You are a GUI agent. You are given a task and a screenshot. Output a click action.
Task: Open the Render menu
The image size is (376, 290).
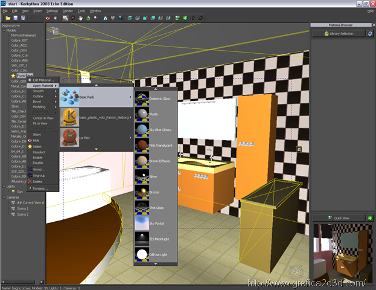coord(68,11)
